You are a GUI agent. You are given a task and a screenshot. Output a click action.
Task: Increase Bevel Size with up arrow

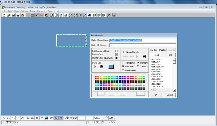pos(102,66)
